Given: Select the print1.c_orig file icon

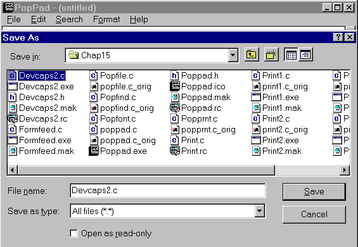Looking at the screenshot, I should click(x=256, y=87).
